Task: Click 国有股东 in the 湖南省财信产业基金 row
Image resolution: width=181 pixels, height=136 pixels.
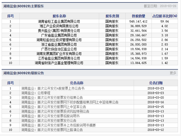Action: click(112, 63)
